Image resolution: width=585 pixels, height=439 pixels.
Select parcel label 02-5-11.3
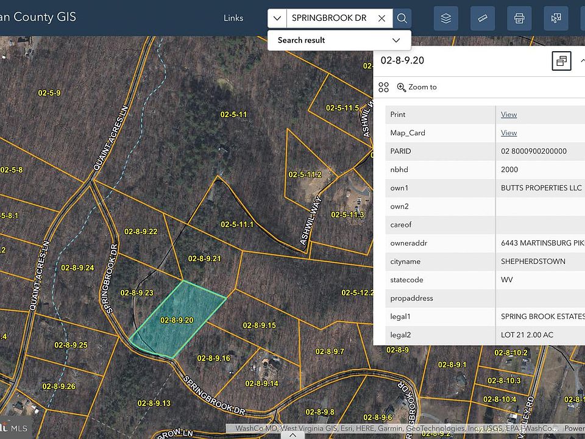click(x=348, y=215)
